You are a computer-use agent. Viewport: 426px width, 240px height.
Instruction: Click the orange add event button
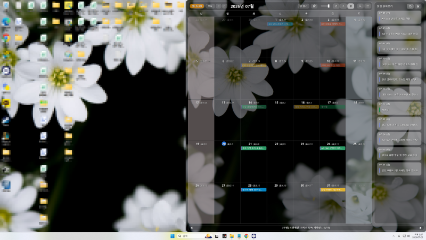click(x=197, y=6)
